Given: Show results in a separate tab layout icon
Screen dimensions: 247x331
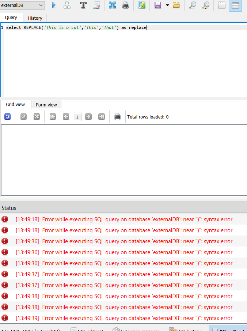Looking at the screenshot, I should tap(222, 5).
